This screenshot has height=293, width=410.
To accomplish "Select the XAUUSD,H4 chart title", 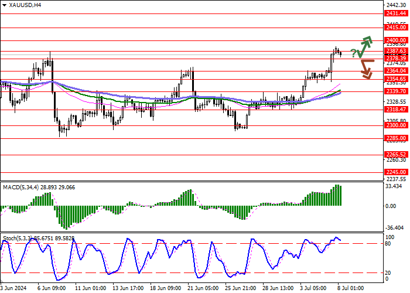I will 25,5.
